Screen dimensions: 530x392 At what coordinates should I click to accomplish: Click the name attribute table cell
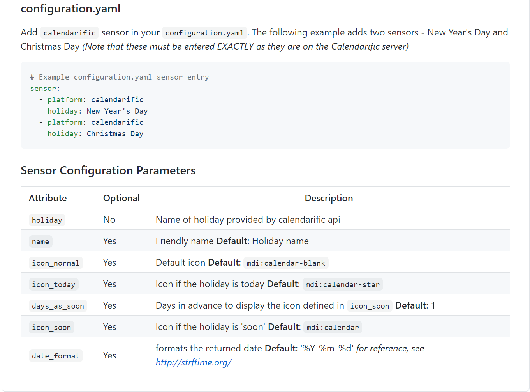point(40,241)
